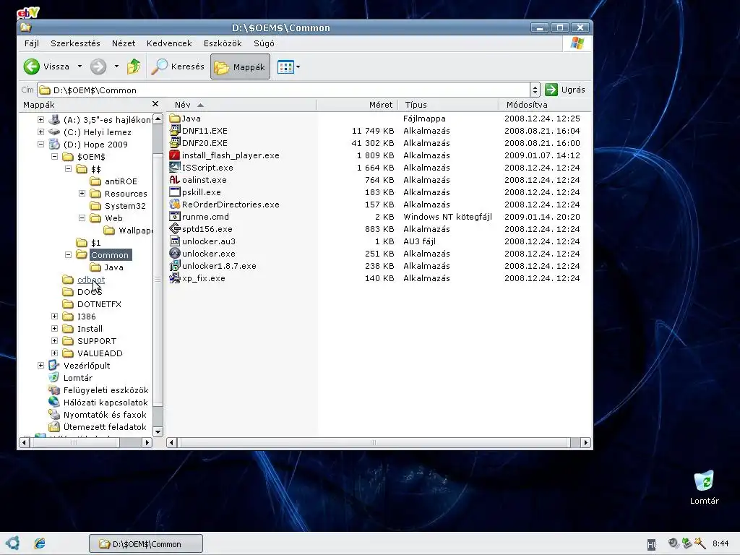Select DNF11.EXE file icon
The image size is (740, 555).
tap(175, 130)
